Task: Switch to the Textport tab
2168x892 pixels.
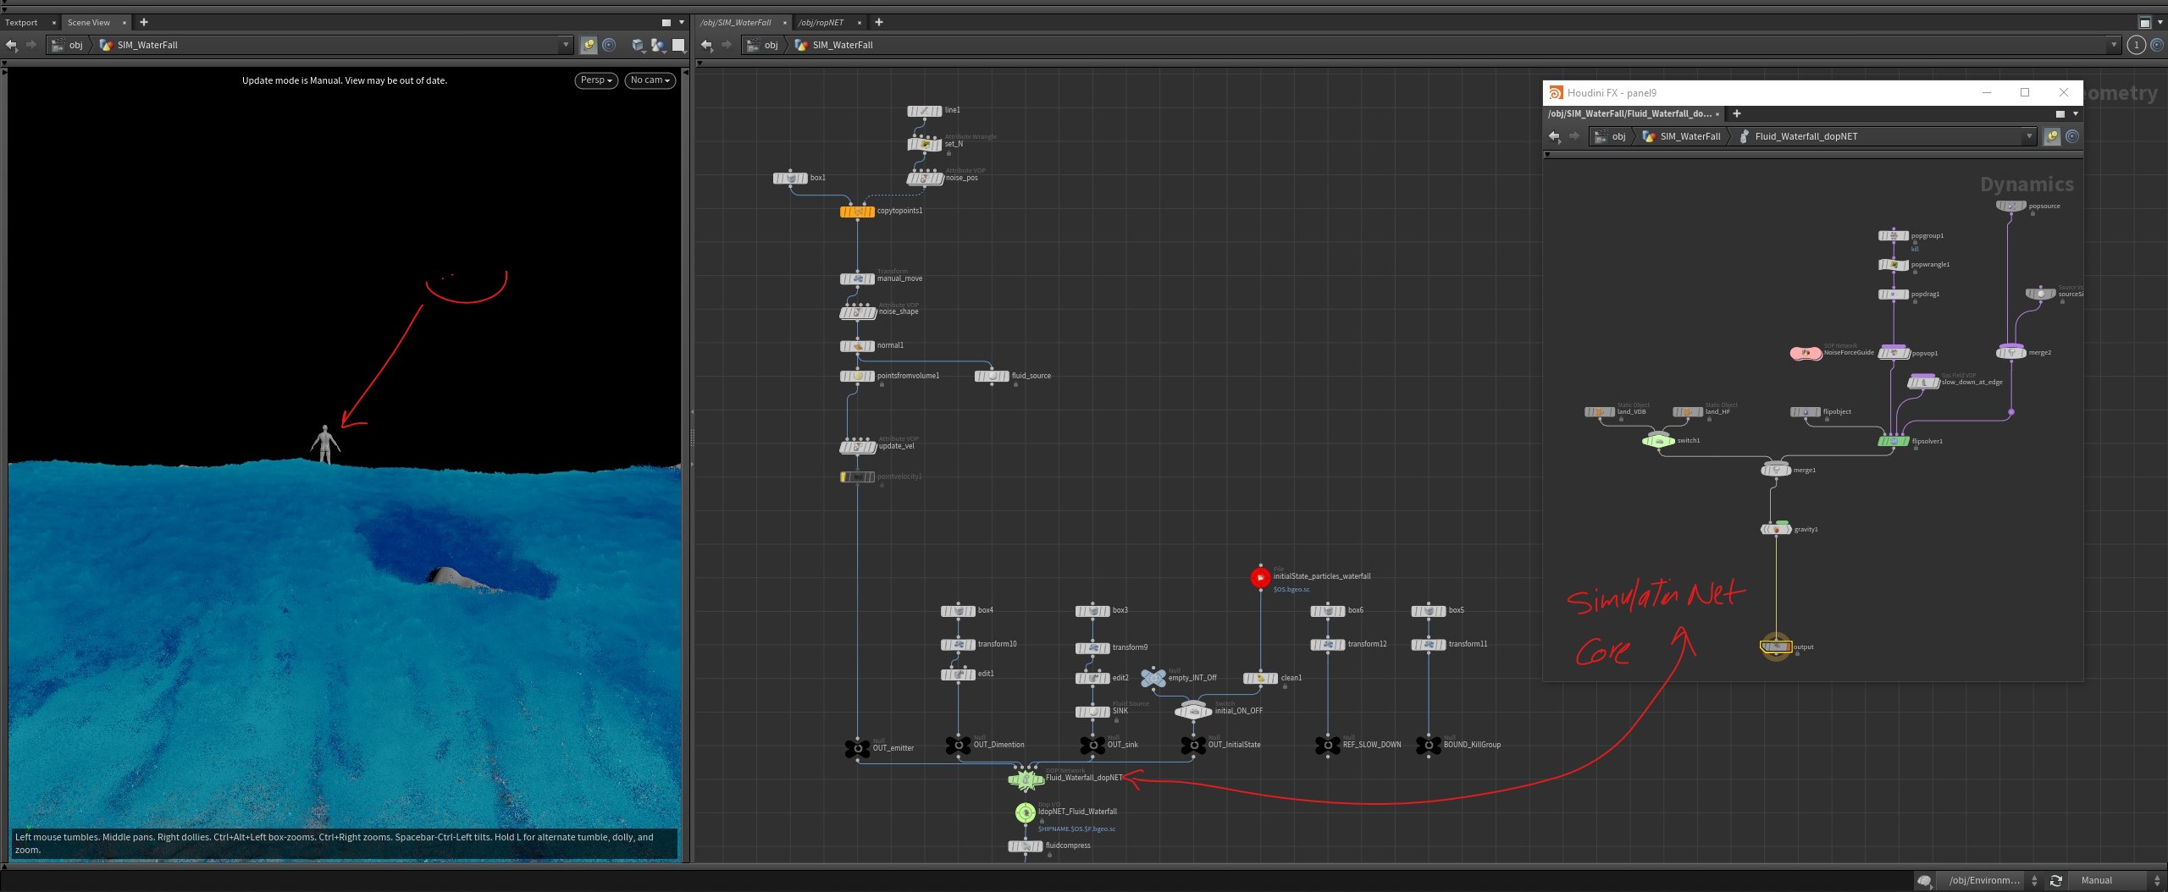Action: pos(22,23)
